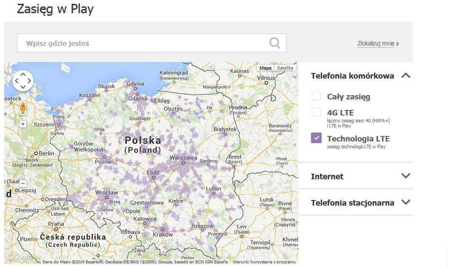Click the Google logo on the map

[19, 257]
